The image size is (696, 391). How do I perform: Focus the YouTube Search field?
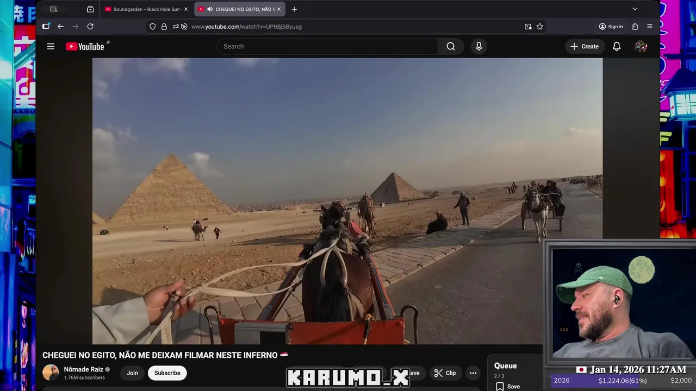327,46
